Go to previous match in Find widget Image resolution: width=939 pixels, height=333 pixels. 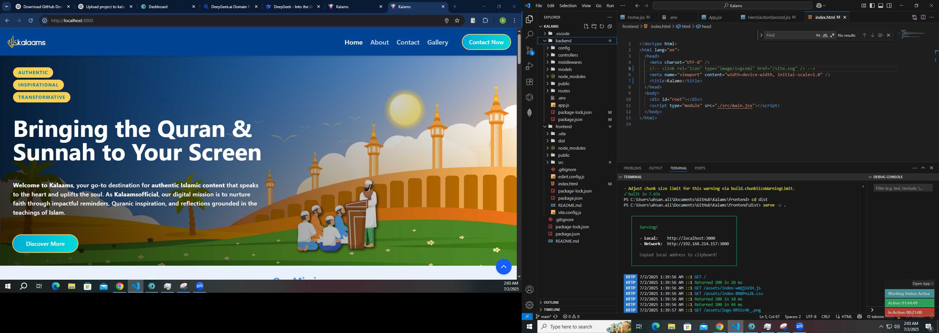coord(864,35)
